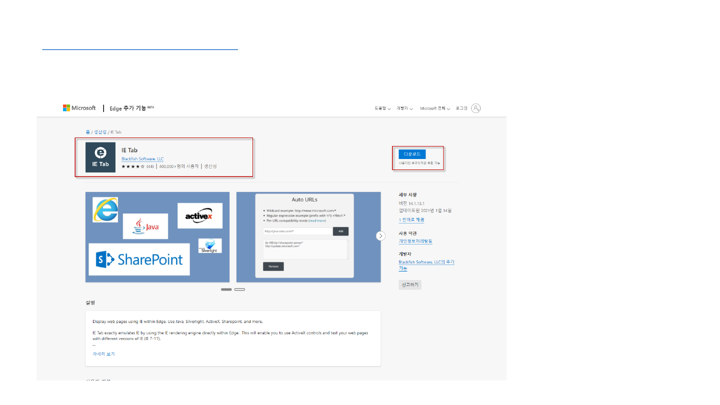Open the Blackfish Software, LLC publisher link
Screen dimensions: 720x405
(142, 159)
